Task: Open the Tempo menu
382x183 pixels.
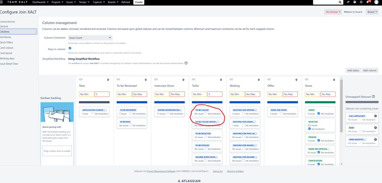Action: coord(84,2)
